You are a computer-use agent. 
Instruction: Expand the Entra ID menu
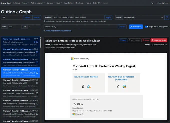tap(97, 3)
